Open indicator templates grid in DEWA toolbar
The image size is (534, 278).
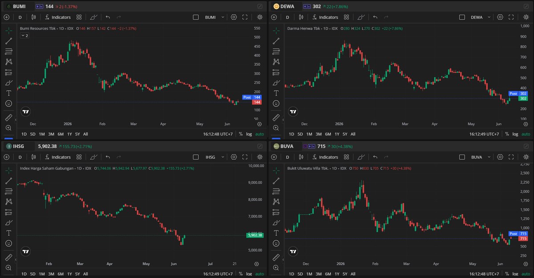click(x=346, y=17)
